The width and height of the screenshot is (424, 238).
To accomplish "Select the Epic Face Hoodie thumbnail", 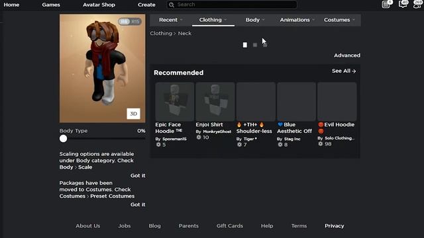I will [175, 102].
